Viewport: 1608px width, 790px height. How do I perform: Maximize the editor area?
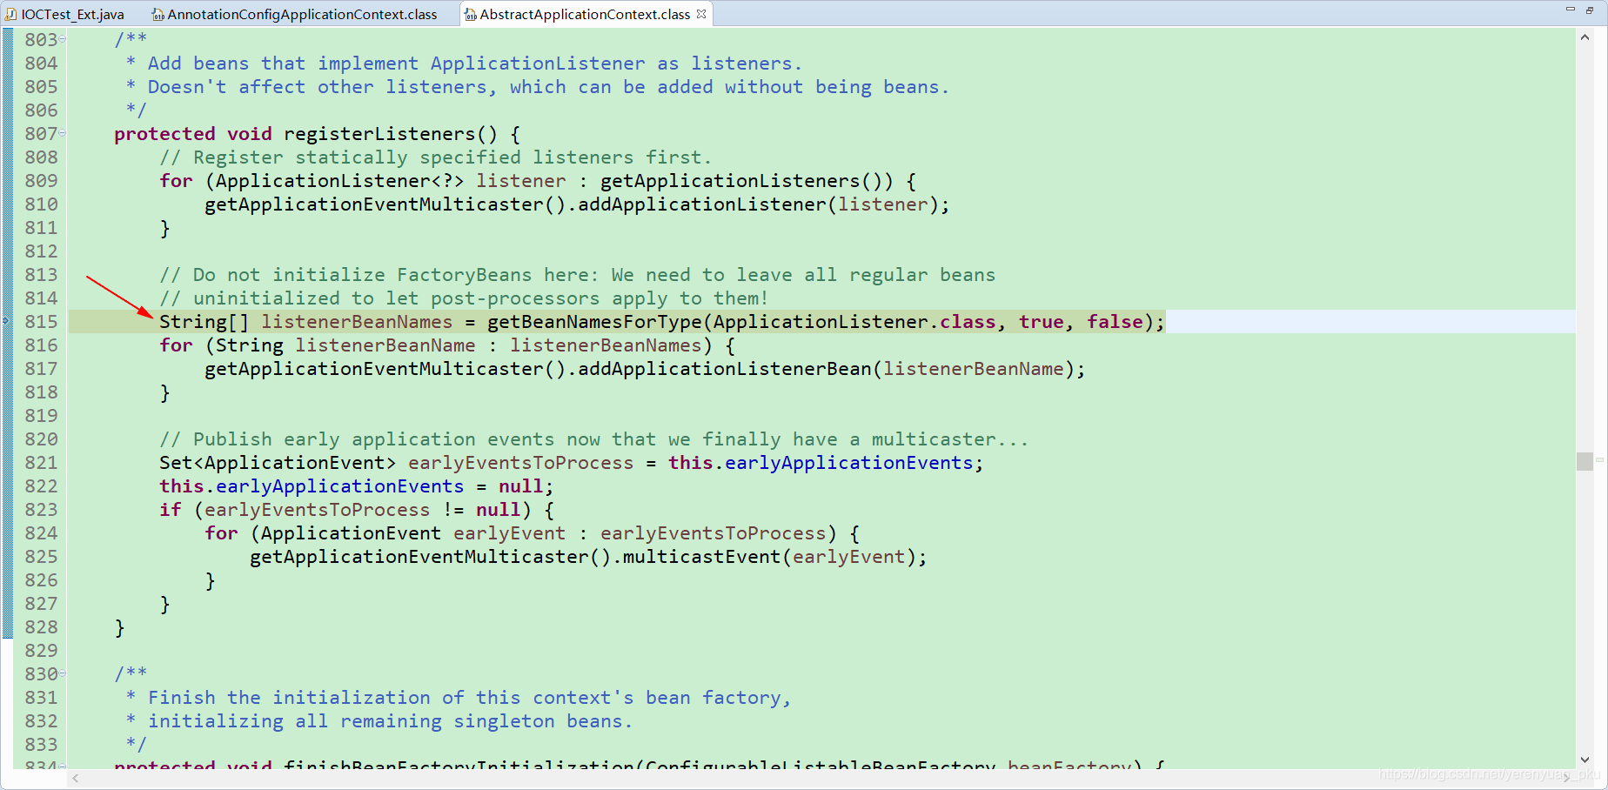[x=1590, y=10]
